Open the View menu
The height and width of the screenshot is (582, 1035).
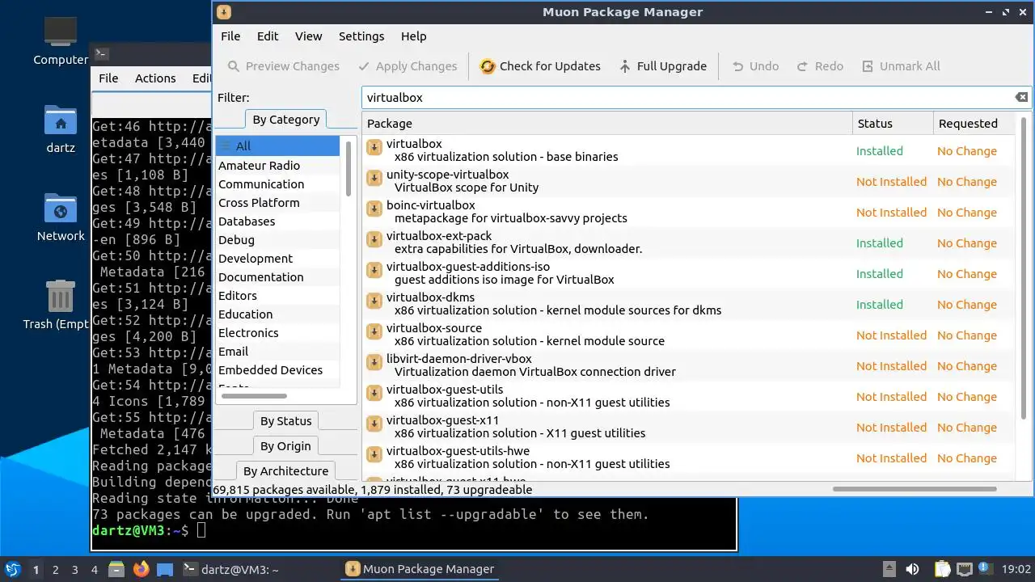coord(308,36)
